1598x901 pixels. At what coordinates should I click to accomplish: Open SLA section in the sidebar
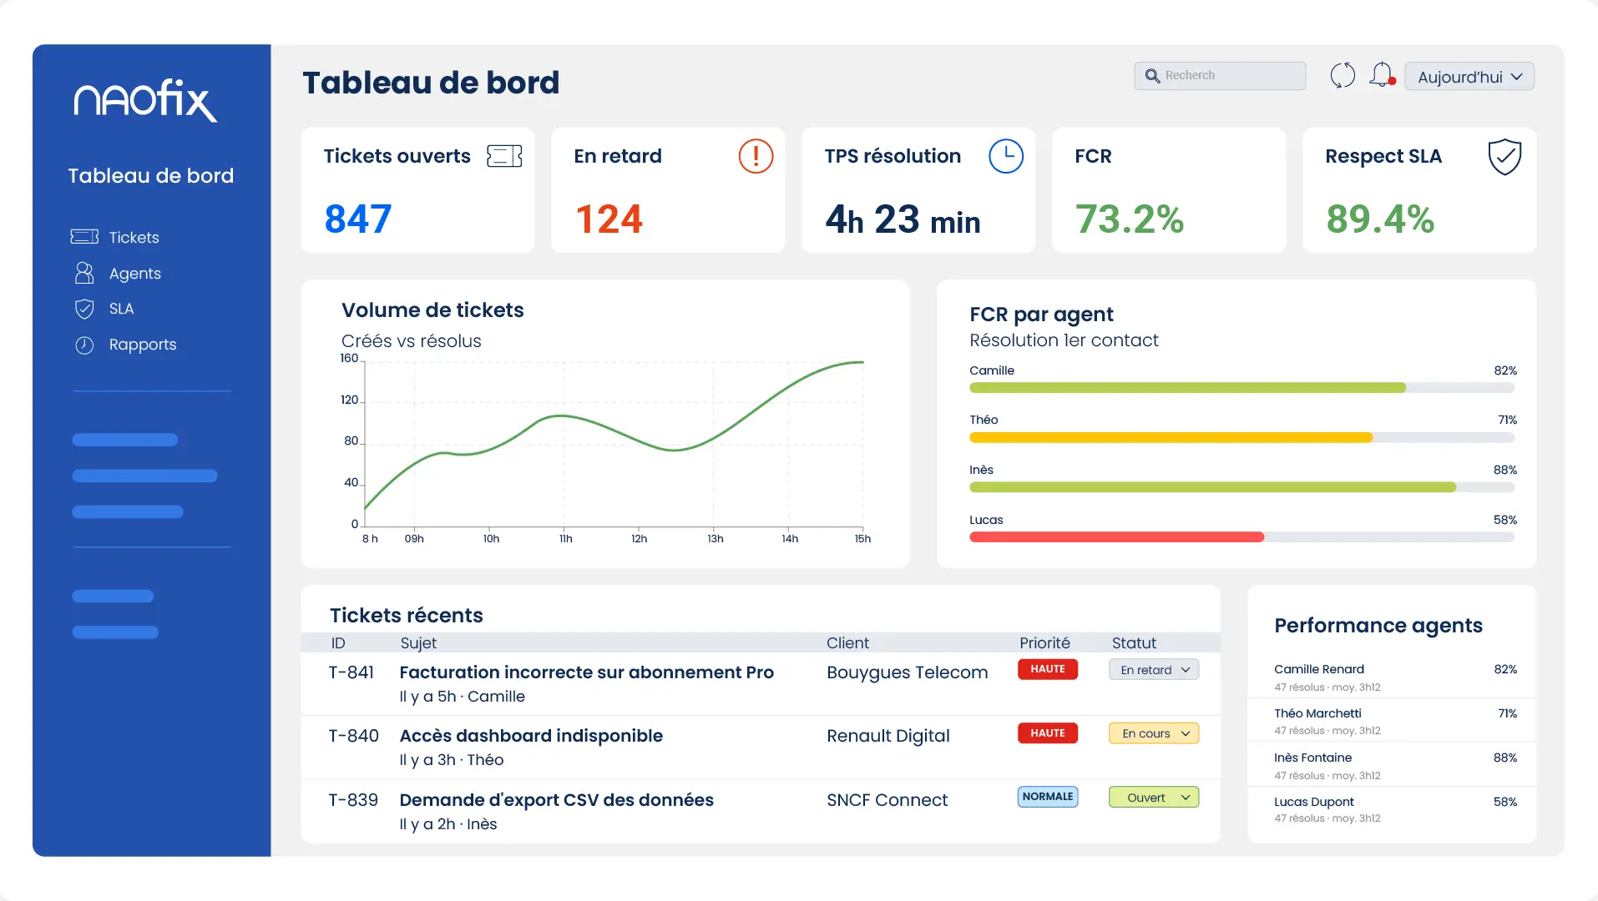point(121,309)
